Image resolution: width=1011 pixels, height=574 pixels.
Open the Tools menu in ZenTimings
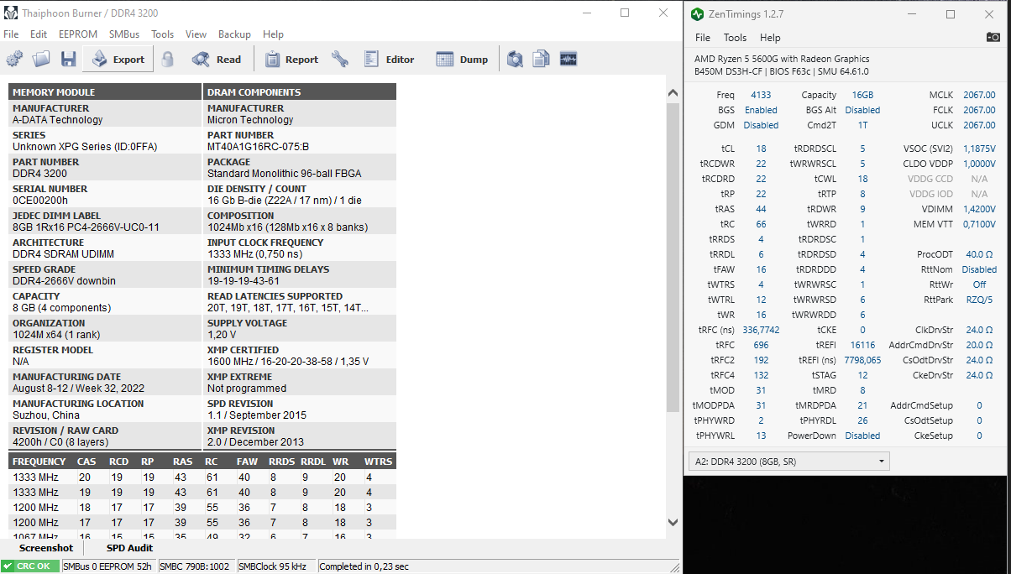tap(735, 38)
